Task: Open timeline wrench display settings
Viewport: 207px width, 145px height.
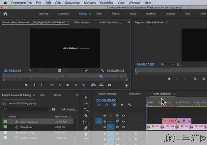Action: (x=130, y=105)
